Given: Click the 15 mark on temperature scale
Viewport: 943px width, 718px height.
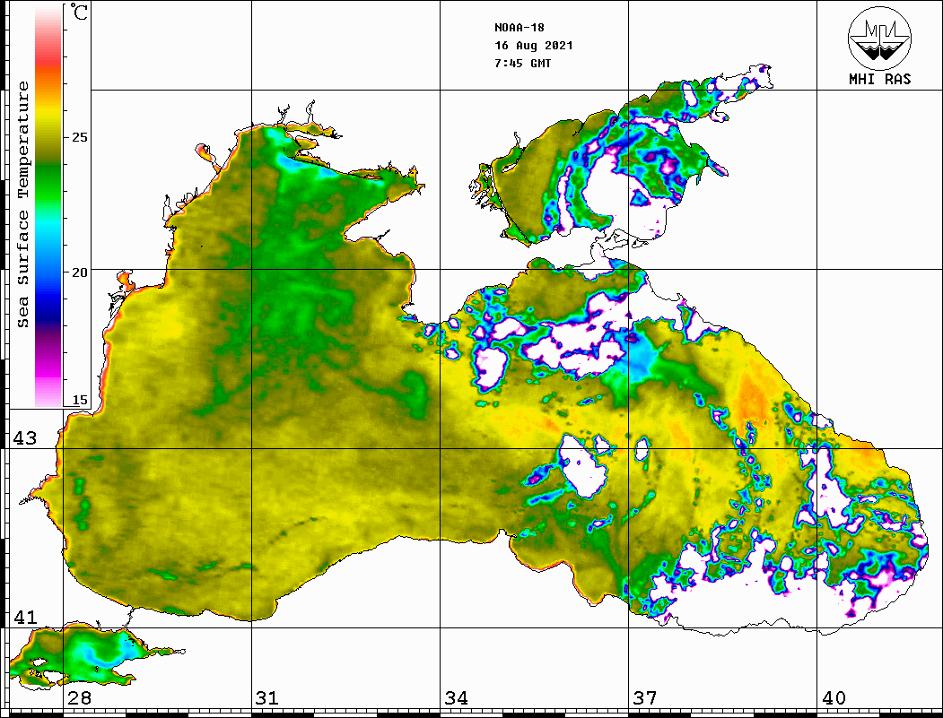Looking at the screenshot, I should point(79,400).
